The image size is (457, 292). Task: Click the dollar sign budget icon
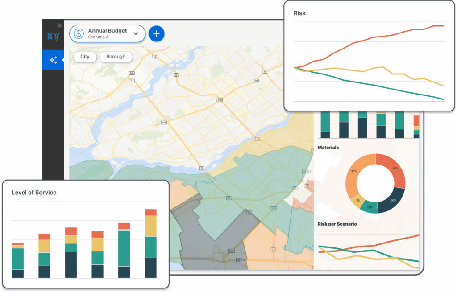point(79,34)
